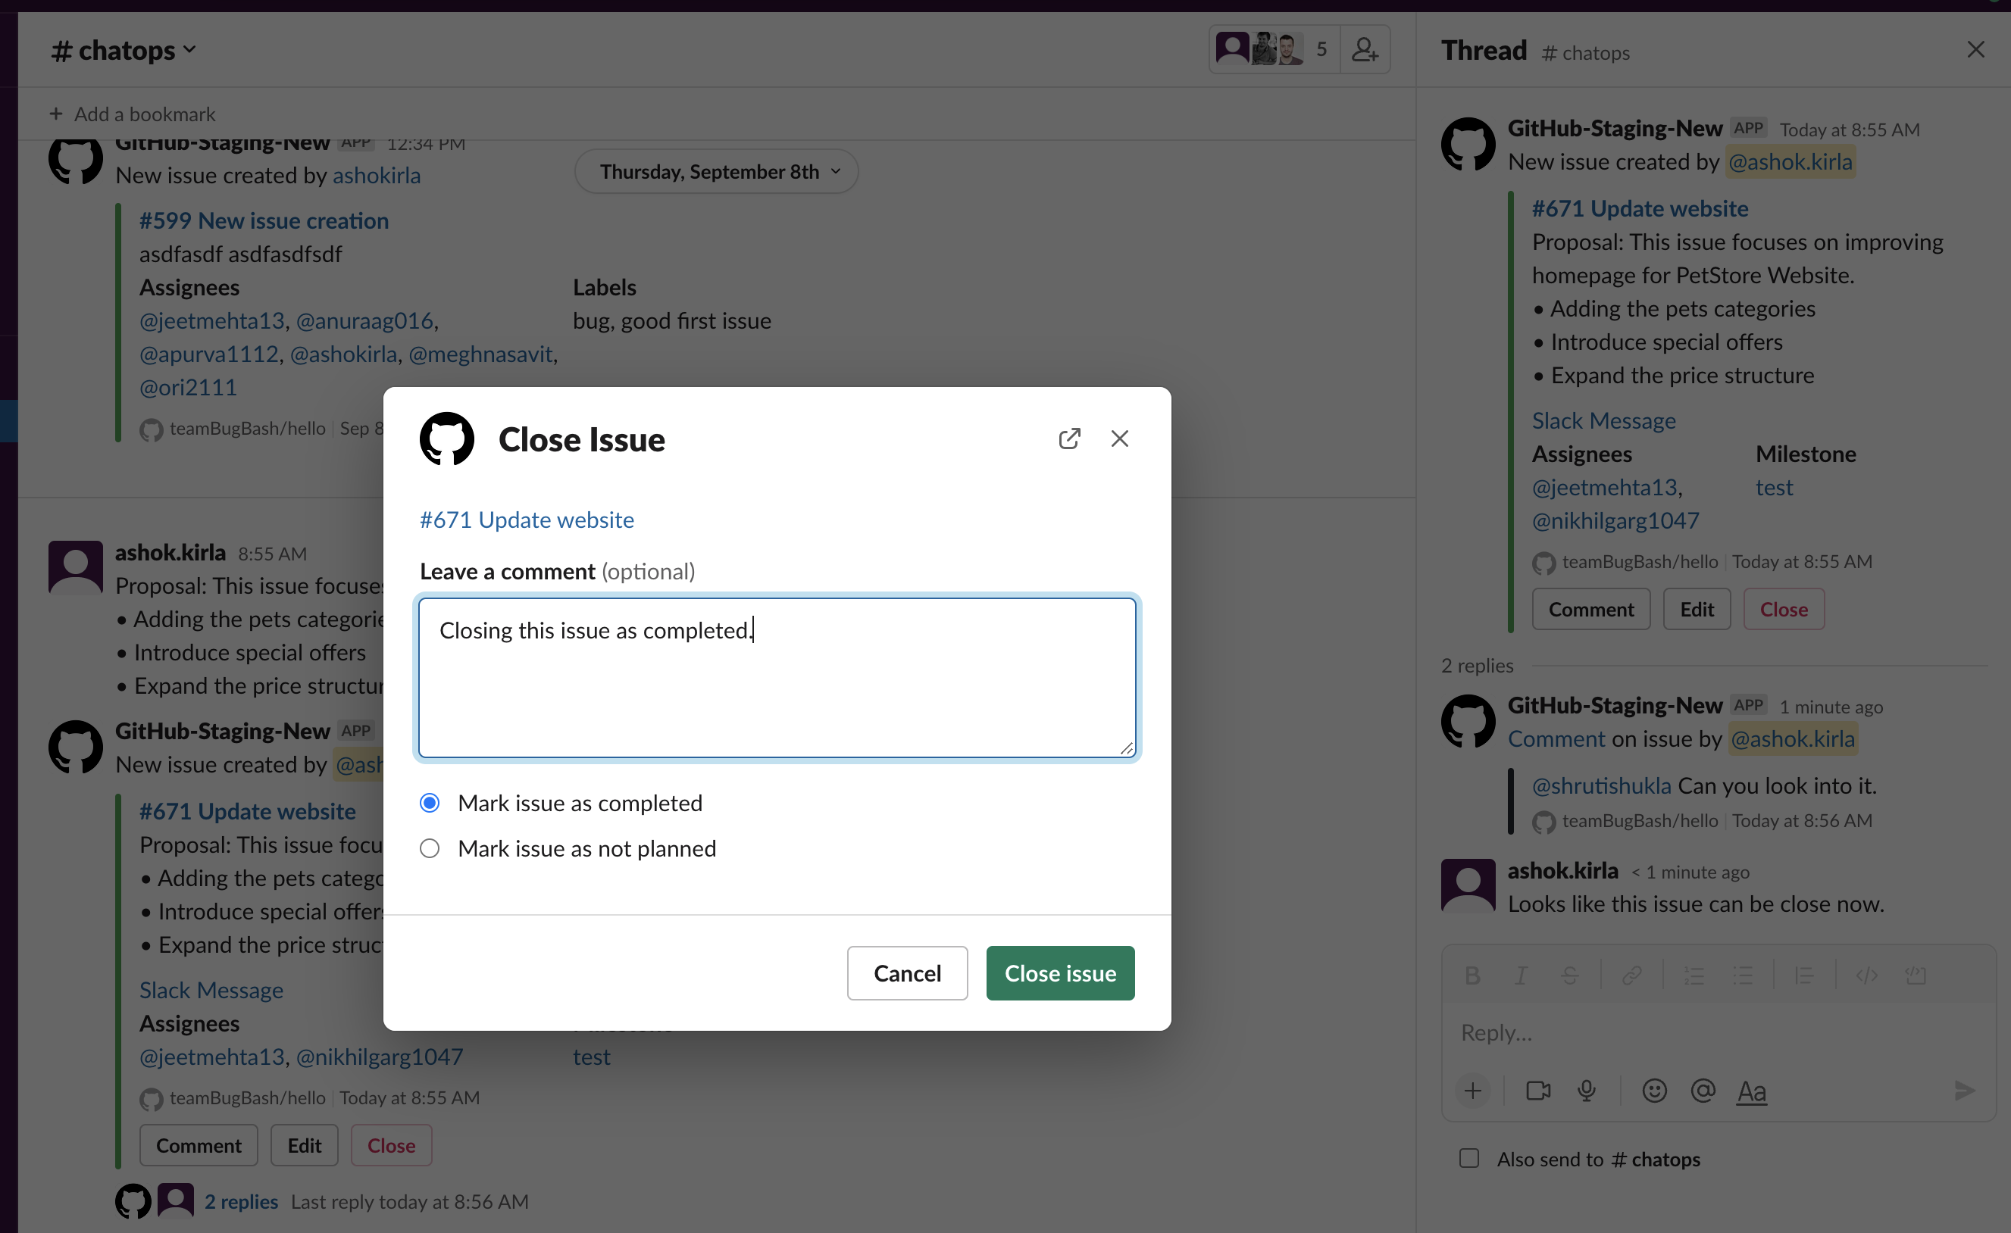Click Cancel in Close Issue dialog
This screenshot has height=1233, width=2011.
tap(907, 972)
